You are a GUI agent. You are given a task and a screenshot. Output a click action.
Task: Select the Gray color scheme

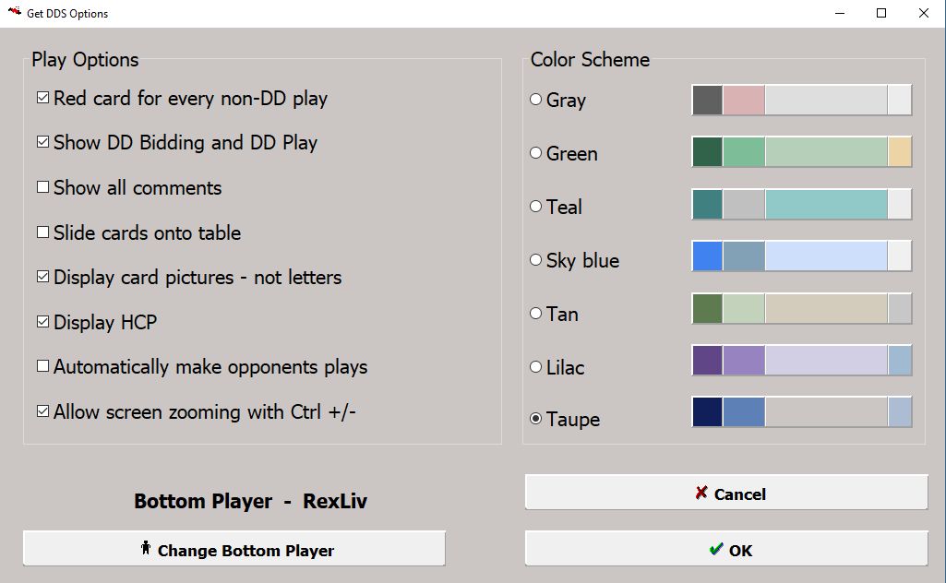tap(535, 100)
